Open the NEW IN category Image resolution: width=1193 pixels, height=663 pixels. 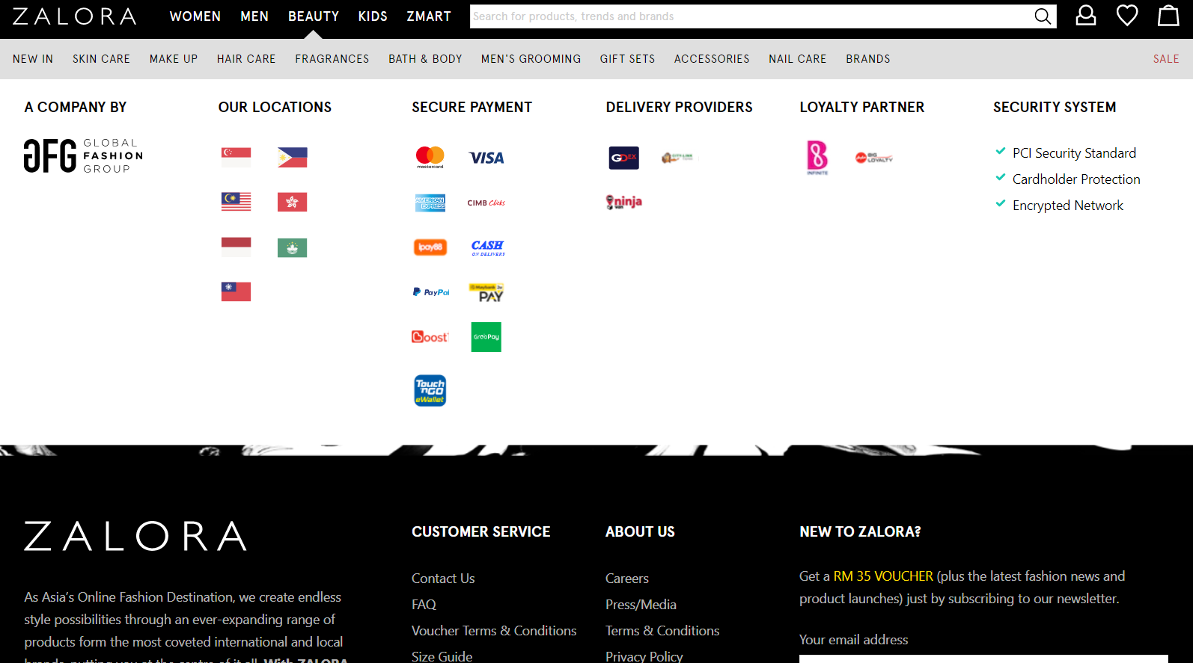click(33, 59)
